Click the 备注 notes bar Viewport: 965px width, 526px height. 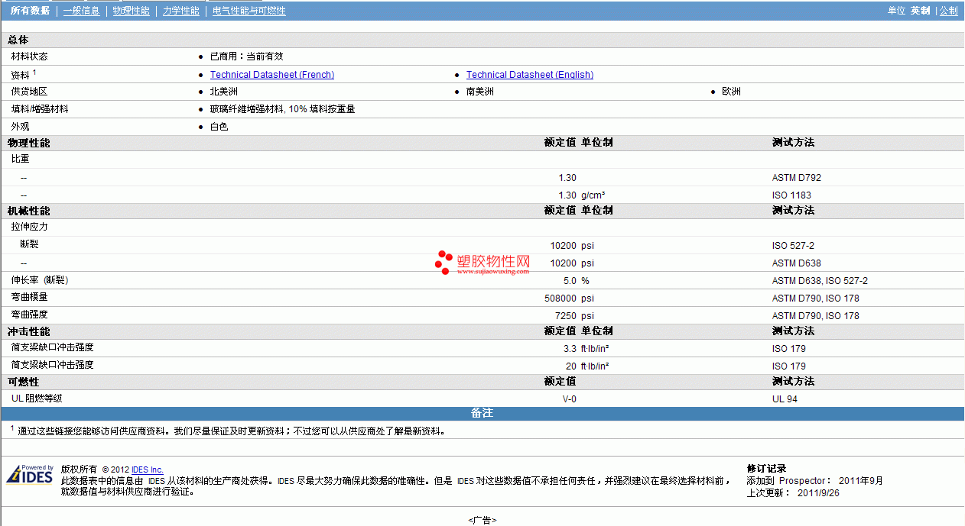[482, 413]
